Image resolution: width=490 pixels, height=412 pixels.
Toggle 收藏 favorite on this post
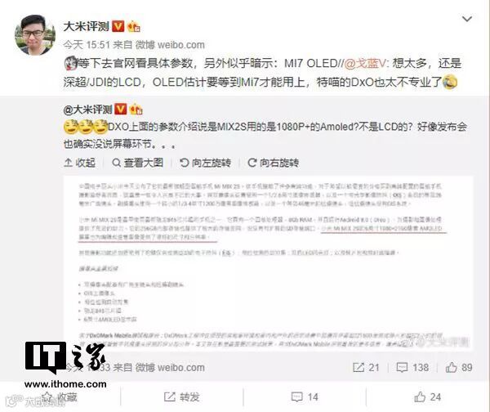(x=60, y=397)
